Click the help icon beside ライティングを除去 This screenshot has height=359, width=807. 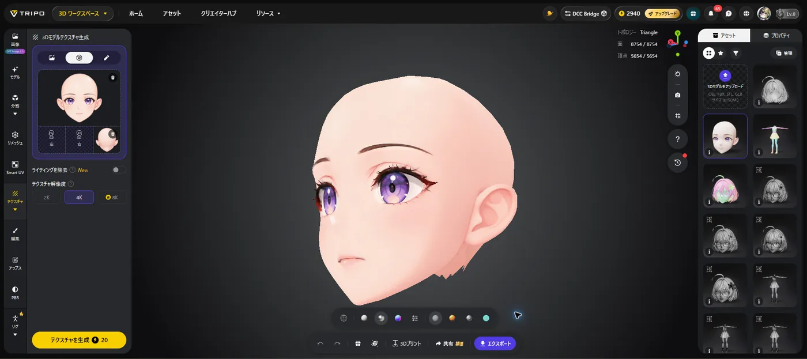click(x=73, y=170)
